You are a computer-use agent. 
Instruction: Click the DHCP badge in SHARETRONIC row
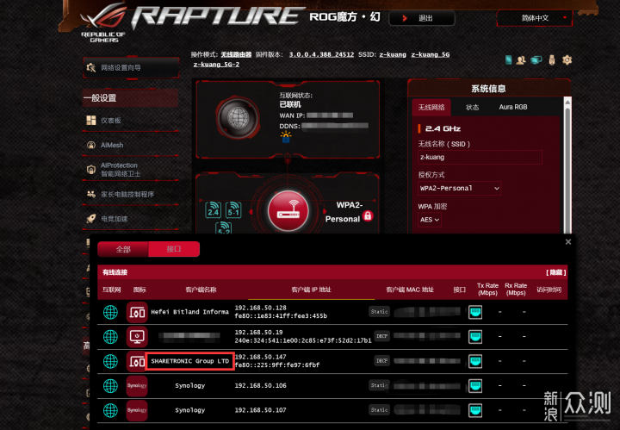[381, 361]
